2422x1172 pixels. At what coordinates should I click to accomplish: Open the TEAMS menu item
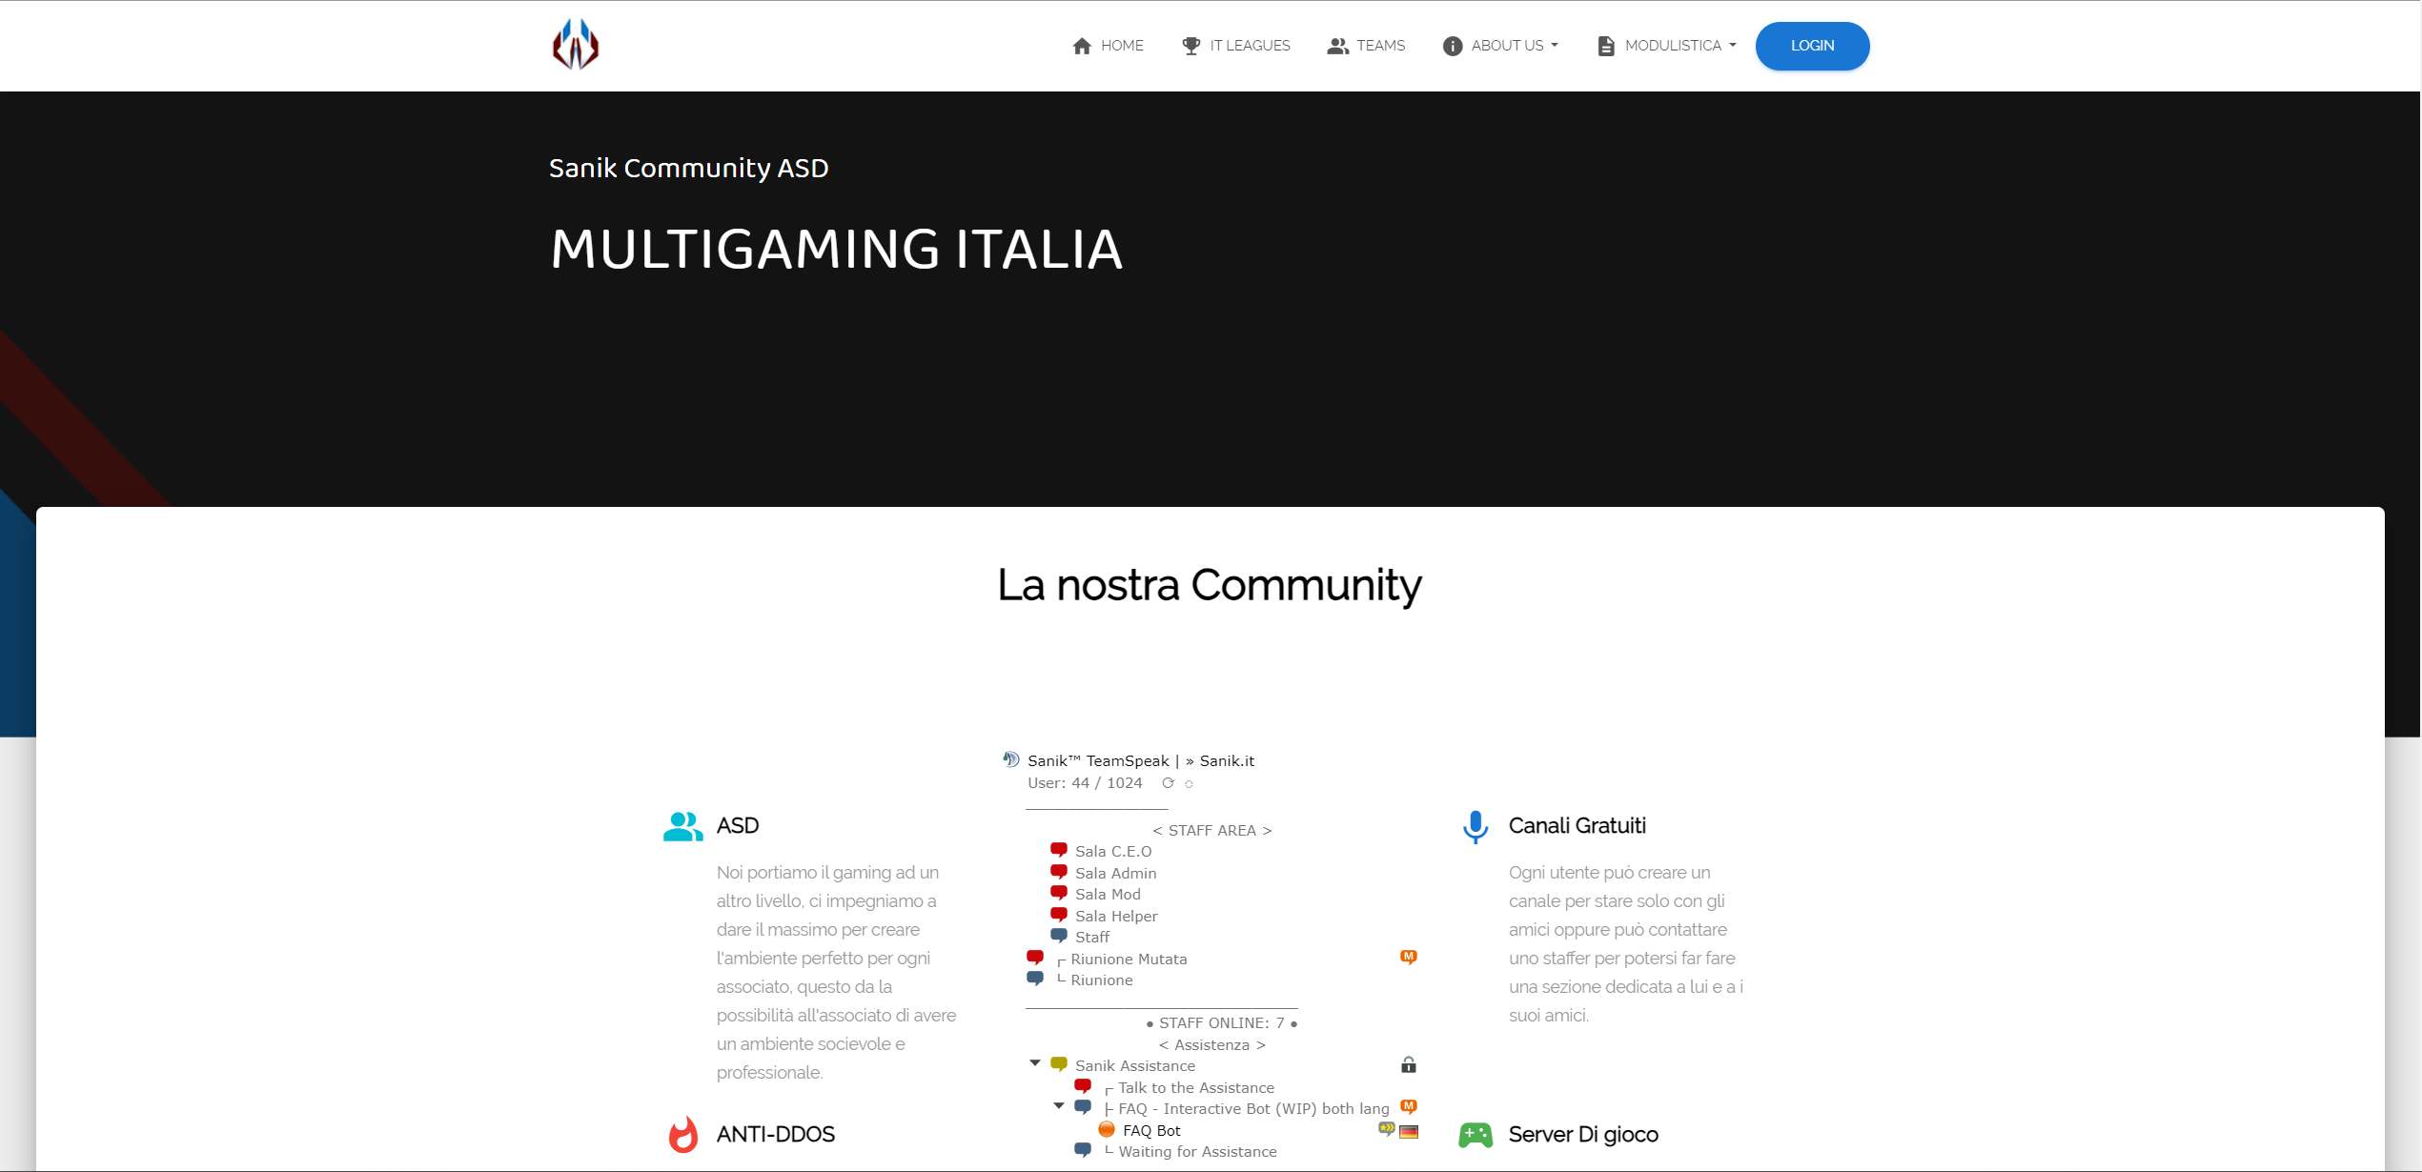click(x=1366, y=46)
